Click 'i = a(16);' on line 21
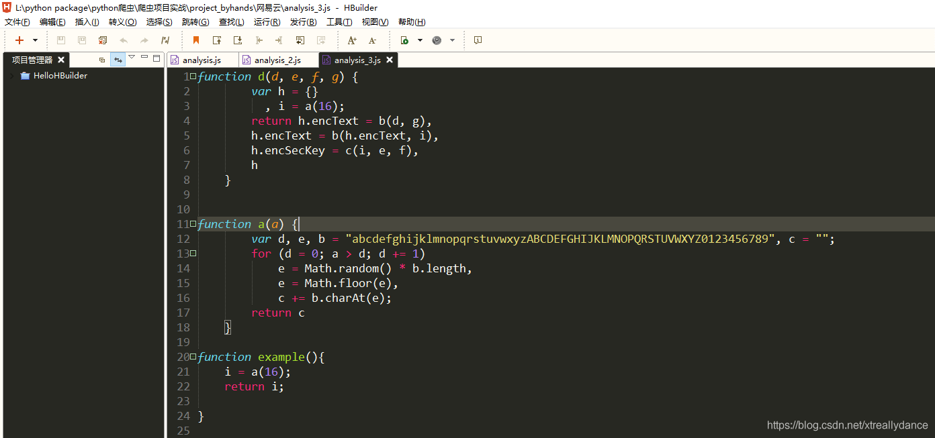The width and height of the screenshot is (935, 438). point(258,372)
